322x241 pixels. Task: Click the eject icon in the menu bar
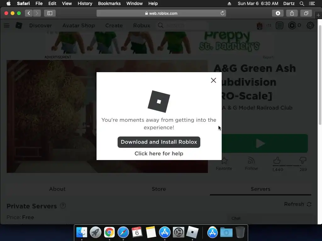[229, 3]
